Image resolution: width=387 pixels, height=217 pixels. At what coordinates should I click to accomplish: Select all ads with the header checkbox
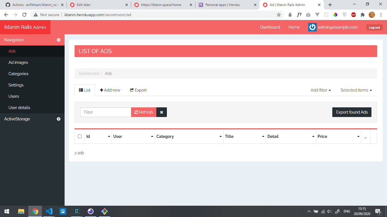(x=80, y=136)
